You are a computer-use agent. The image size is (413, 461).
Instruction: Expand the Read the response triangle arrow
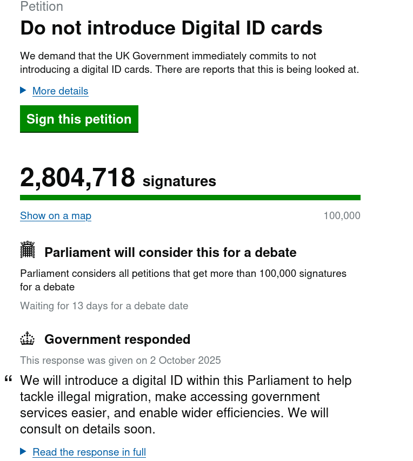point(23,451)
